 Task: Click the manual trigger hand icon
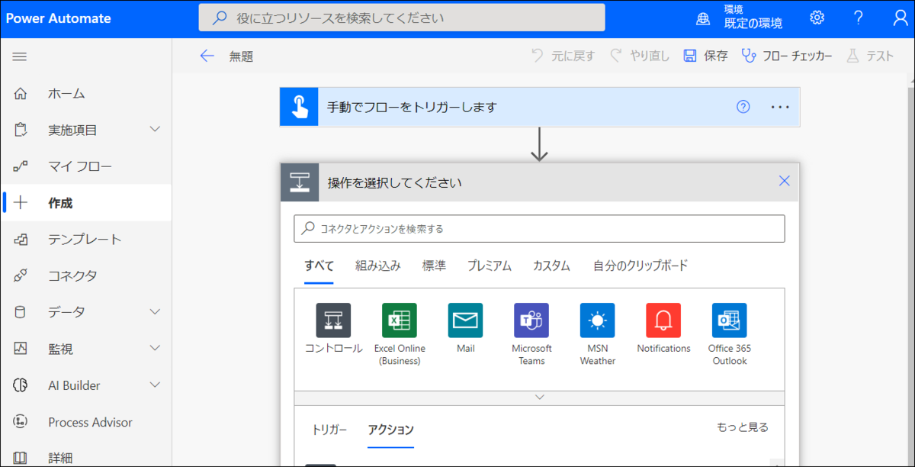tap(299, 107)
